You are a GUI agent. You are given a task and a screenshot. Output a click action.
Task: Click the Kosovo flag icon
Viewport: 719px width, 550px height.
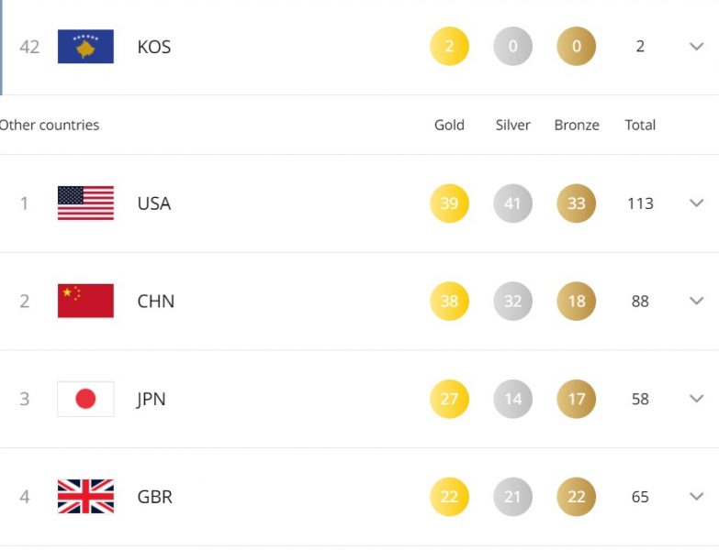point(85,47)
